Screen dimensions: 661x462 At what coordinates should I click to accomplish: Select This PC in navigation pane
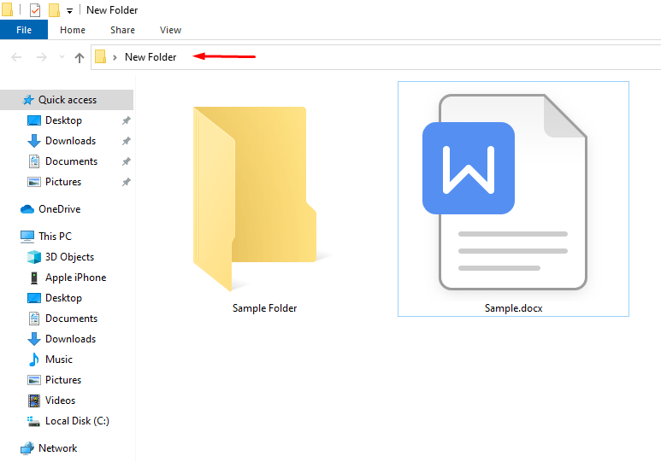pos(55,237)
